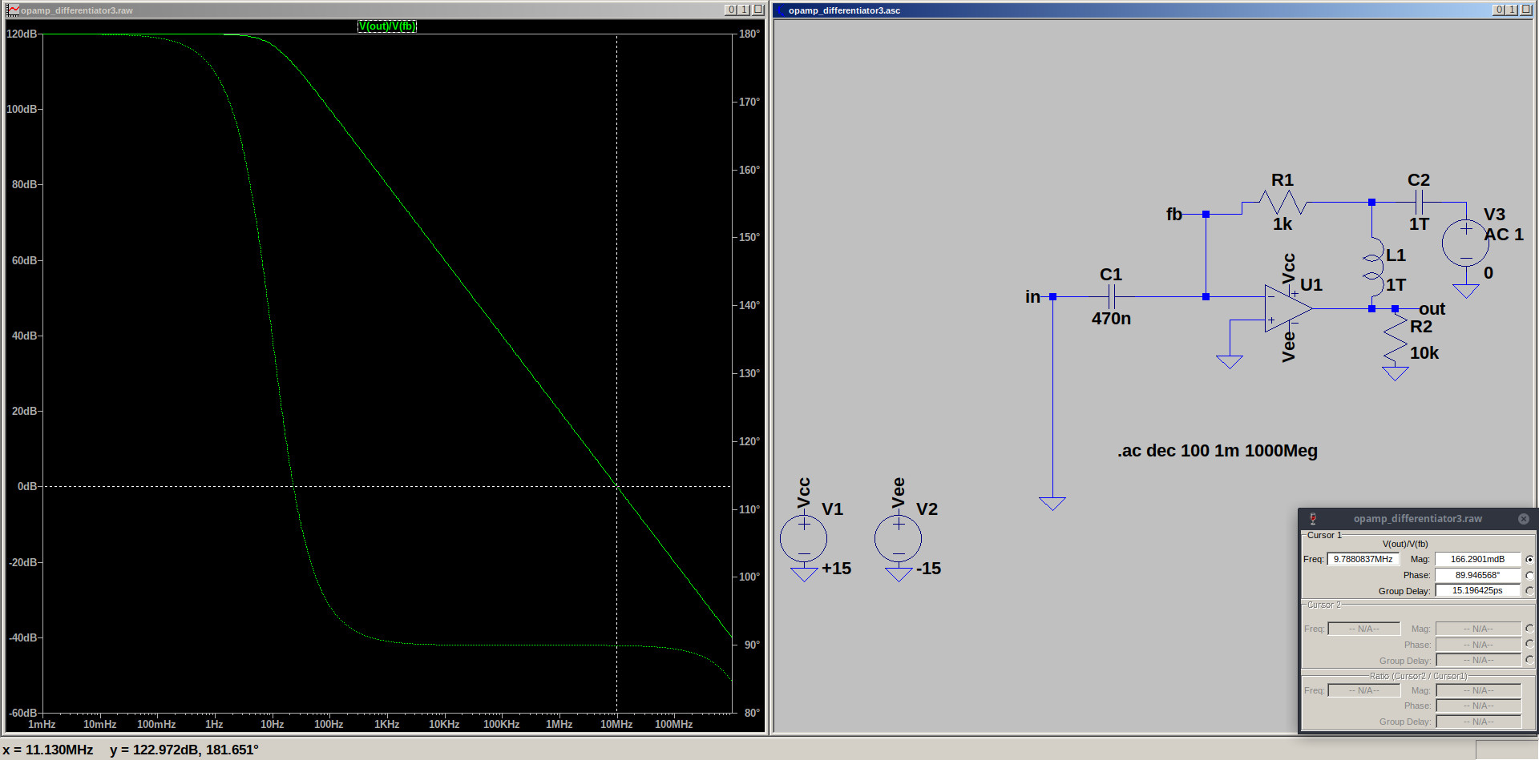This screenshot has width=1539, height=760.
Task: Click the ground symbol at op-amp non-inverting input
Action: click(x=1230, y=362)
